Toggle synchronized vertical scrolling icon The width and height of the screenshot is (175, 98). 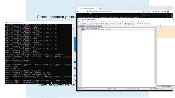coord(116,24)
